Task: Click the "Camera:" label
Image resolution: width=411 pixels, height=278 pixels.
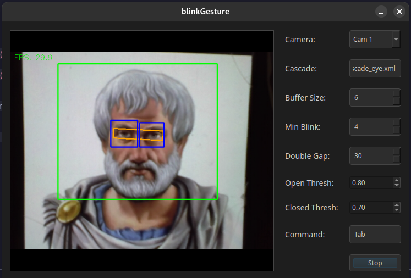Action: tap(300, 40)
